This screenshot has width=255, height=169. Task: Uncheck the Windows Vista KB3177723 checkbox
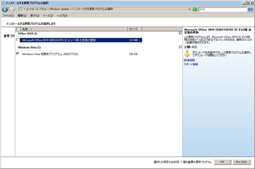click(x=18, y=54)
